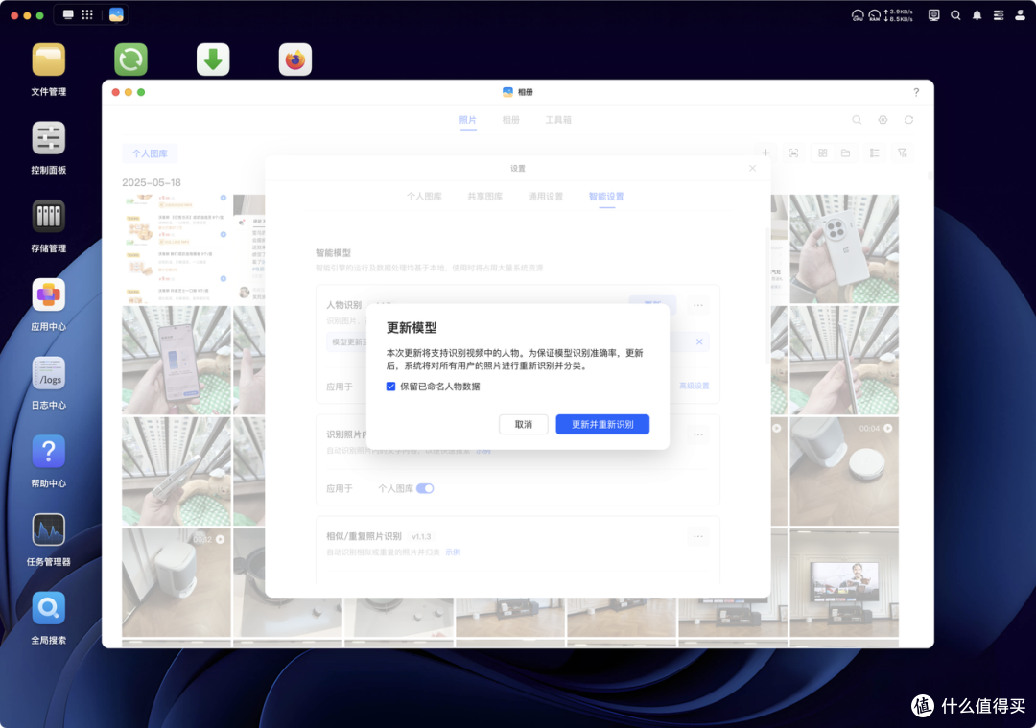Screen dimensions: 1036x728
Task: Click the CPU usage indicator in top bar
Action: tap(857, 15)
